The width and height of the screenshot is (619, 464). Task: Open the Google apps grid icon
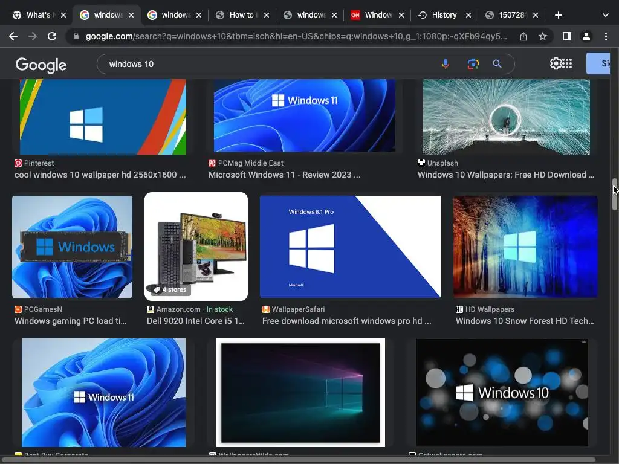567,63
